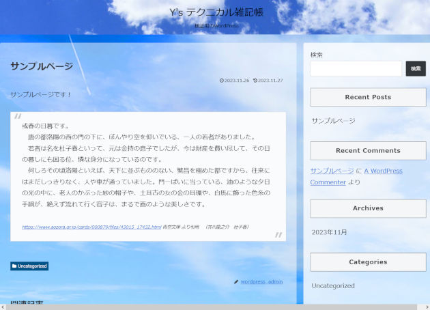This screenshot has height=310, width=430.
Task: Open サンプルページ link in Recent Comments
Action: (332, 171)
